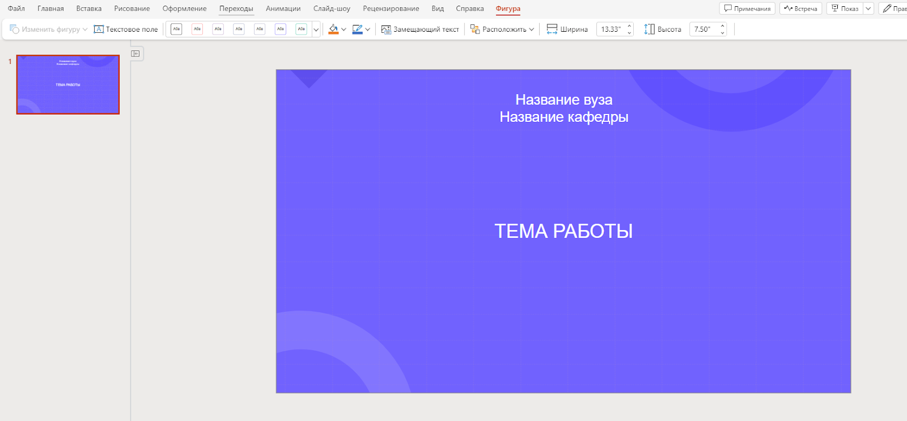Open the shape fill color dropdown

tap(344, 29)
